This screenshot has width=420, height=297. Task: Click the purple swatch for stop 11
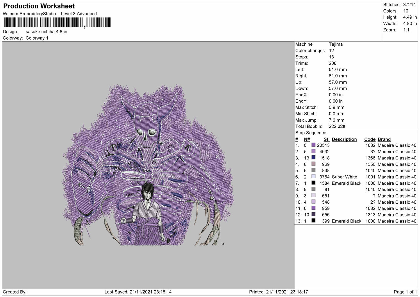pos(313,208)
